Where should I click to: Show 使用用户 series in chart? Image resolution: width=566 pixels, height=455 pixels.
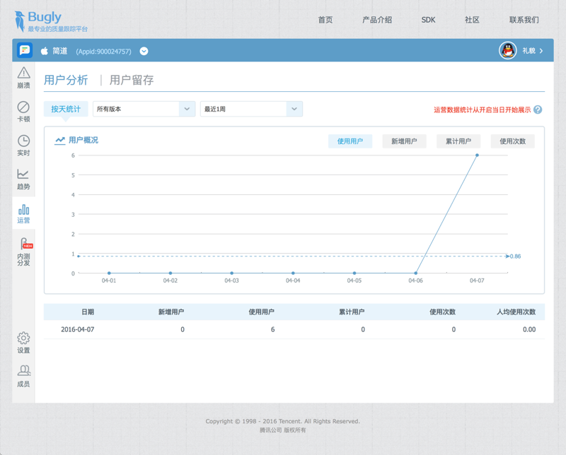[350, 141]
